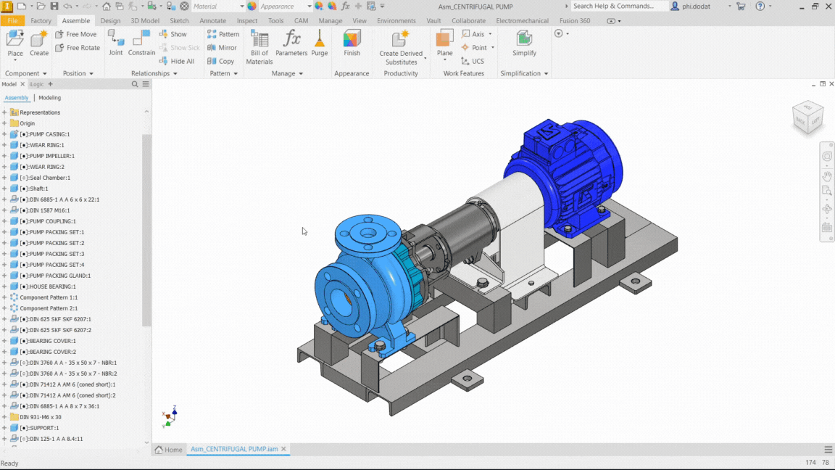Open Bill of Materials

259,47
